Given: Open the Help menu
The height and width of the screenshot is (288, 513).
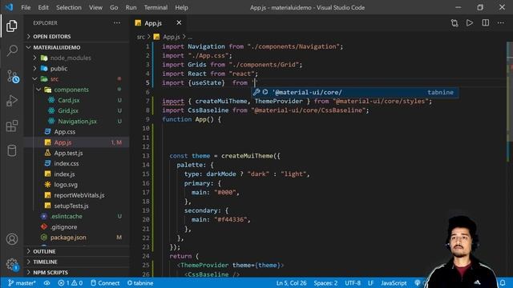Looking at the screenshot, I should 181,7.
